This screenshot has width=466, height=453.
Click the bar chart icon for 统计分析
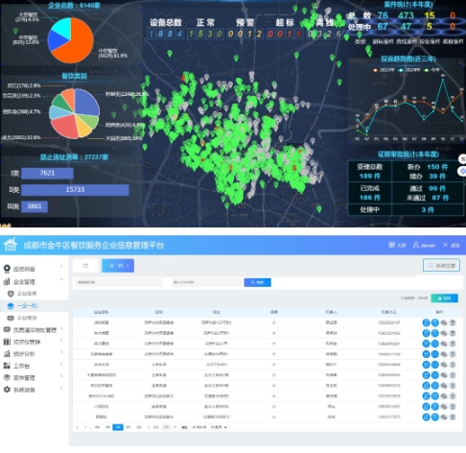point(7,353)
